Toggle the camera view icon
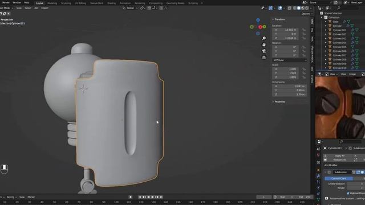 264,51
